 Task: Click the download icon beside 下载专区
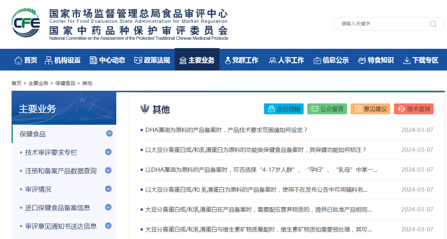tap(406, 60)
